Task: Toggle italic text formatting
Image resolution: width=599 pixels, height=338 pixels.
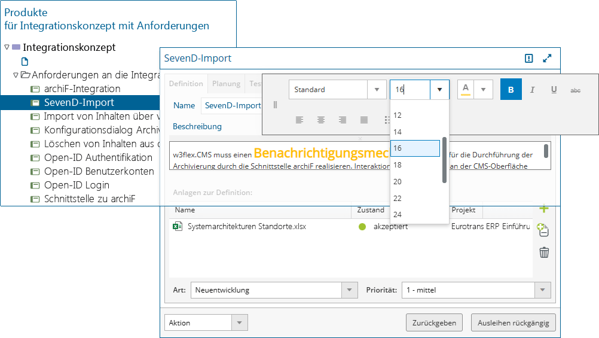Action: (x=532, y=90)
